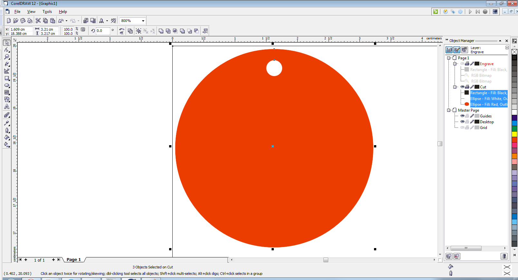The height and width of the screenshot is (280, 518).
Task: Collapse the Cut layer node
Action: pyautogui.click(x=455, y=87)
